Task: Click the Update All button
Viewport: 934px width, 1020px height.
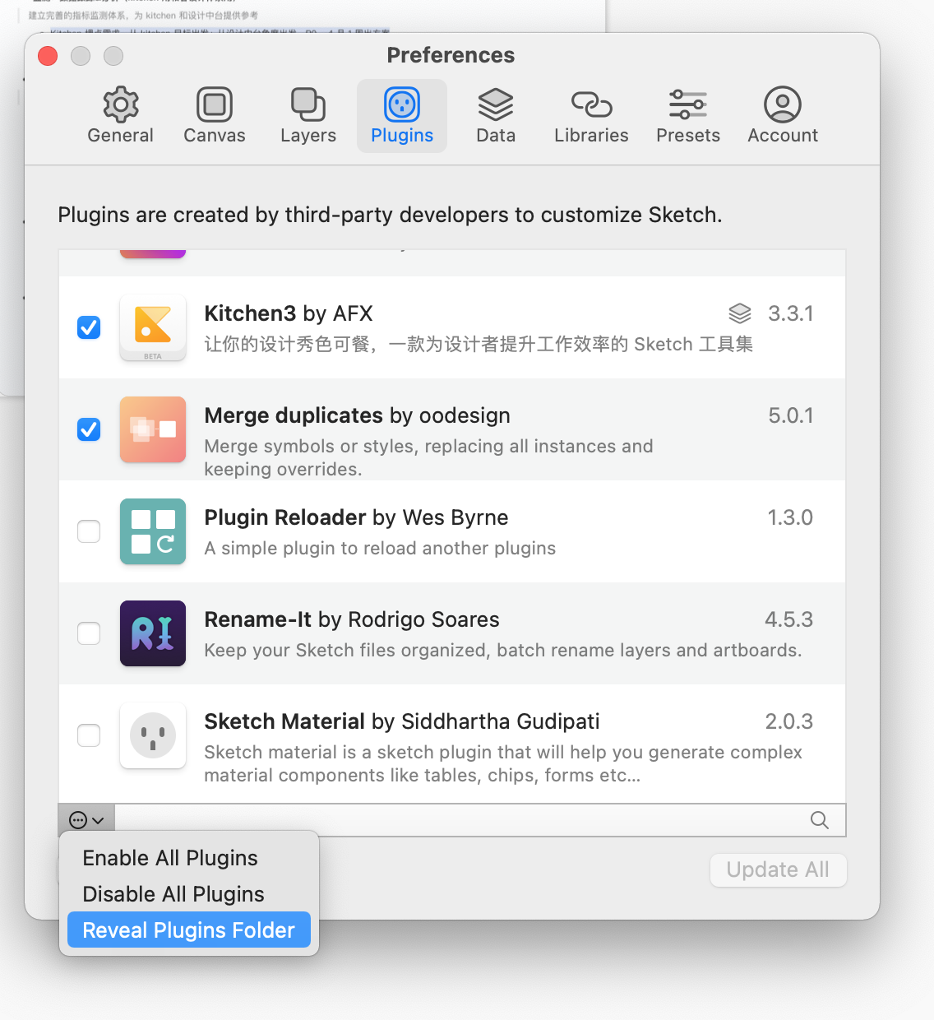Action: 778,870
